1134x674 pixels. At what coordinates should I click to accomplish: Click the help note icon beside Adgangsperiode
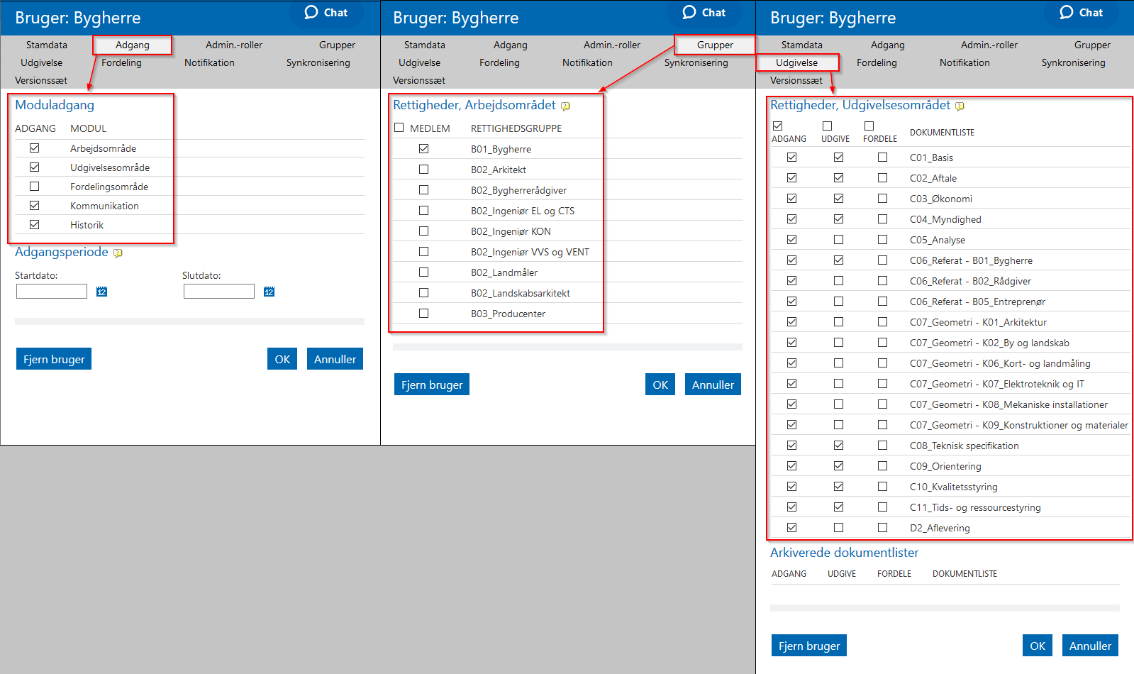pyautogui.click(x=118, y=253)
